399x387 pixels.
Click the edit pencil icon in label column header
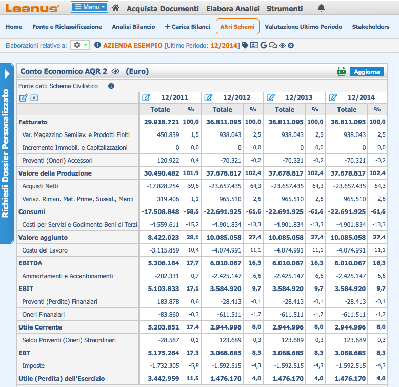click(x=23, y=98)
